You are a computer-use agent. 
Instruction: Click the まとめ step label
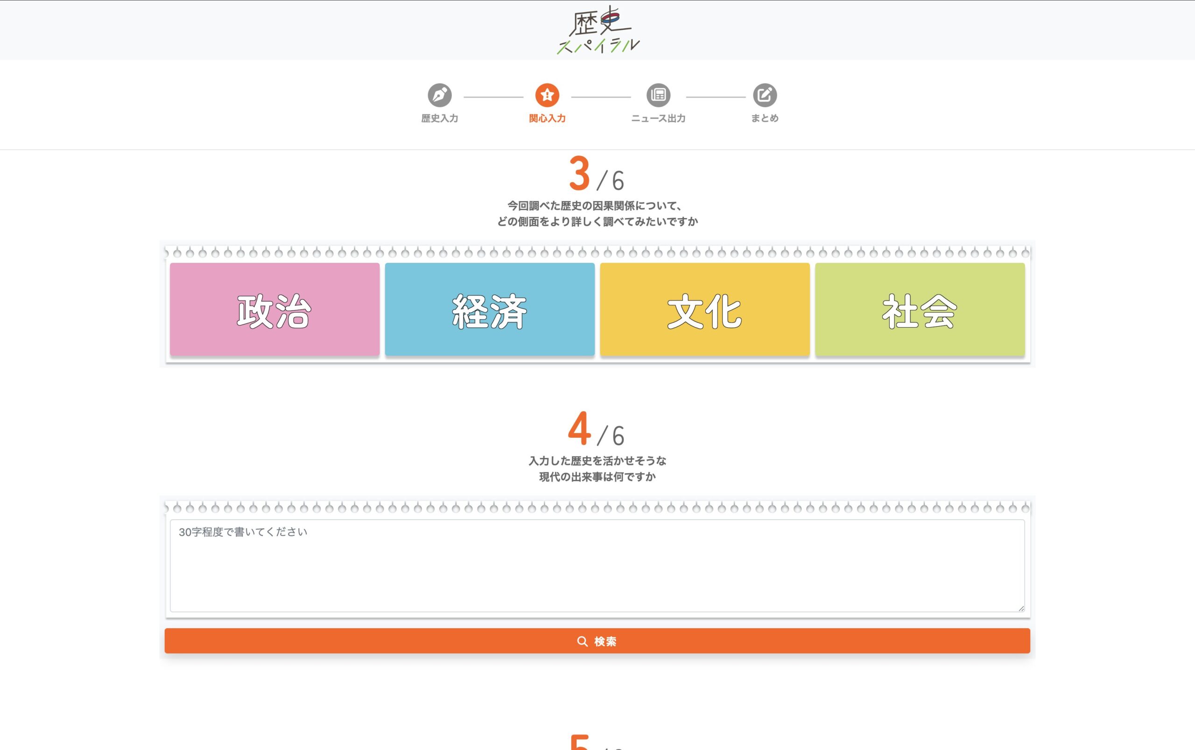pos(765,119)
